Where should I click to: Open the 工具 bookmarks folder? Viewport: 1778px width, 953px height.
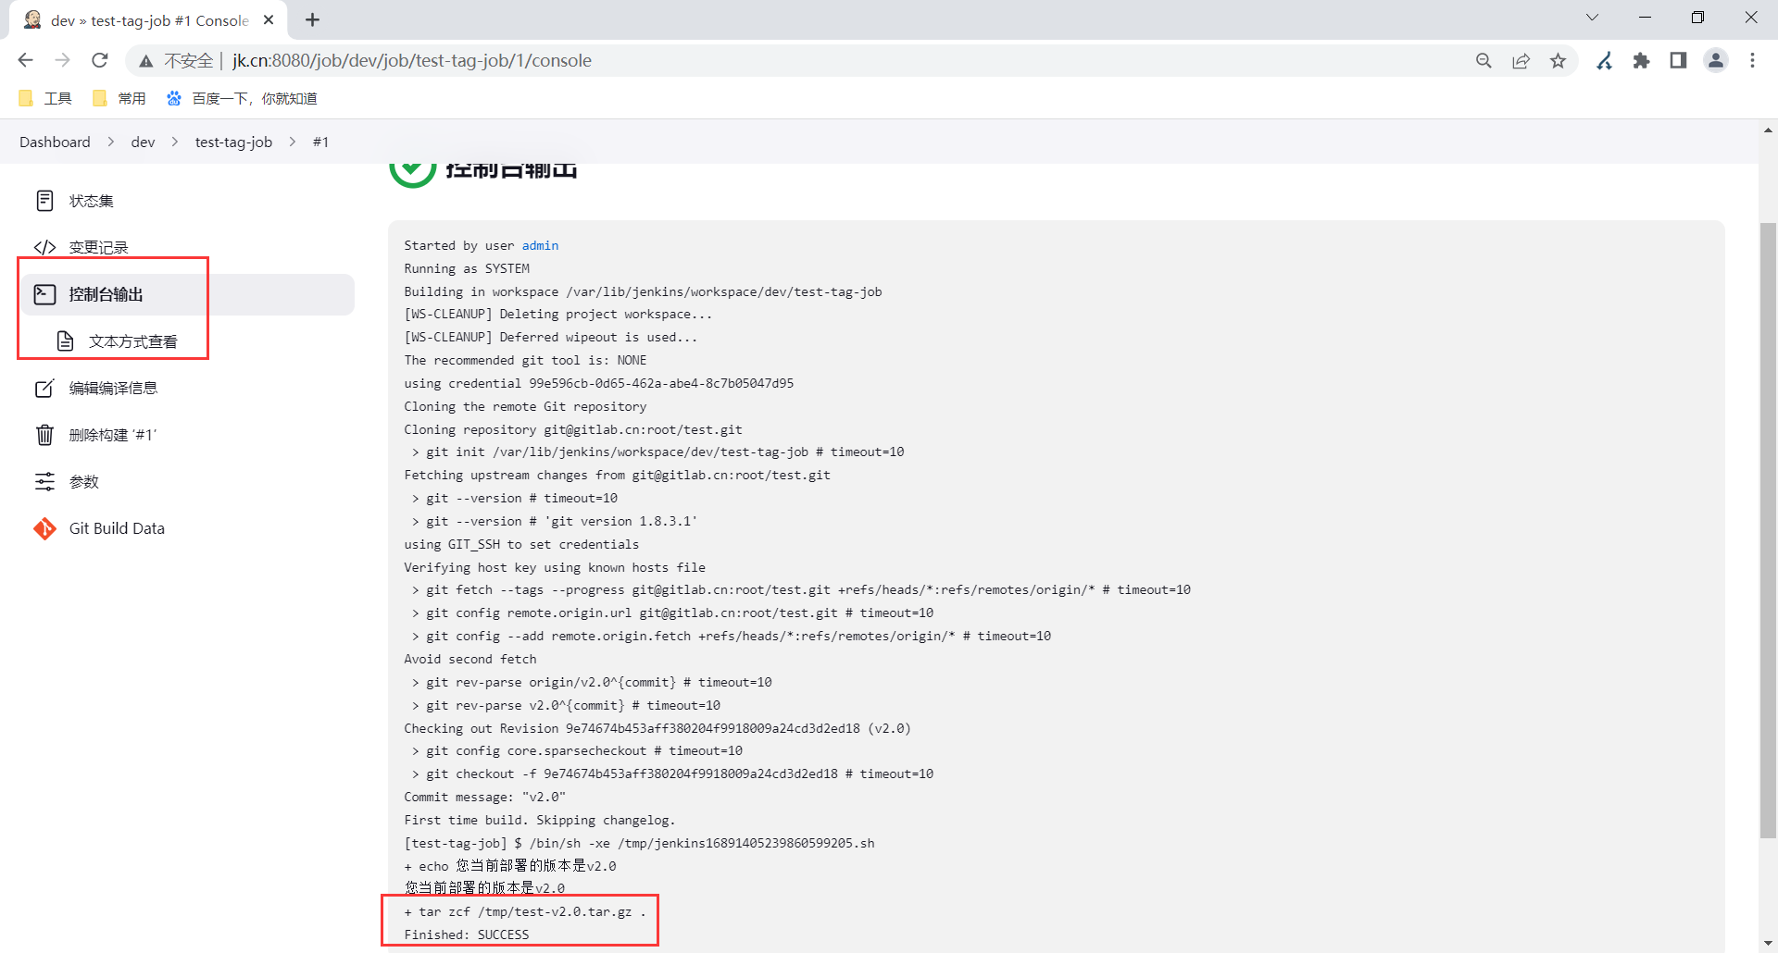45,98
